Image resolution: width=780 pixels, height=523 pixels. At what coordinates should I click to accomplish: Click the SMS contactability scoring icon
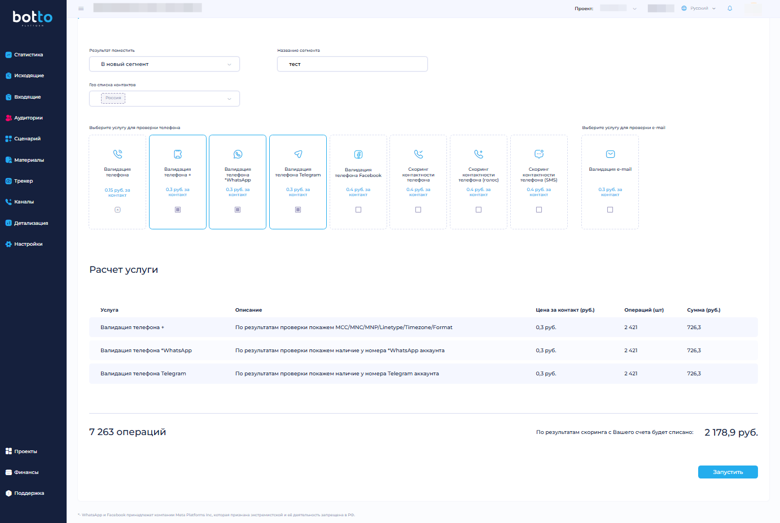coord(539,154)
